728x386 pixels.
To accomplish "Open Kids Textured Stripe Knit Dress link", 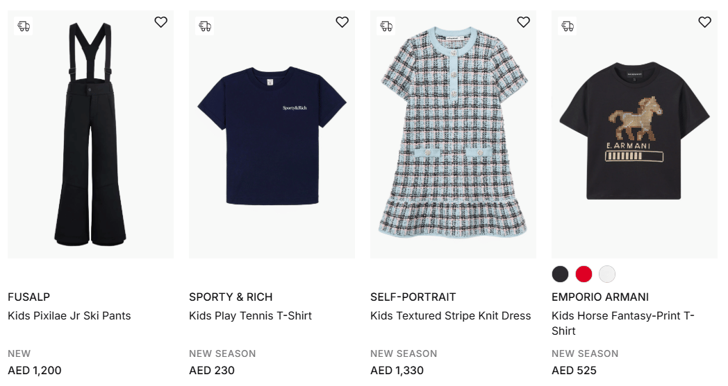I will click(450, 316).
